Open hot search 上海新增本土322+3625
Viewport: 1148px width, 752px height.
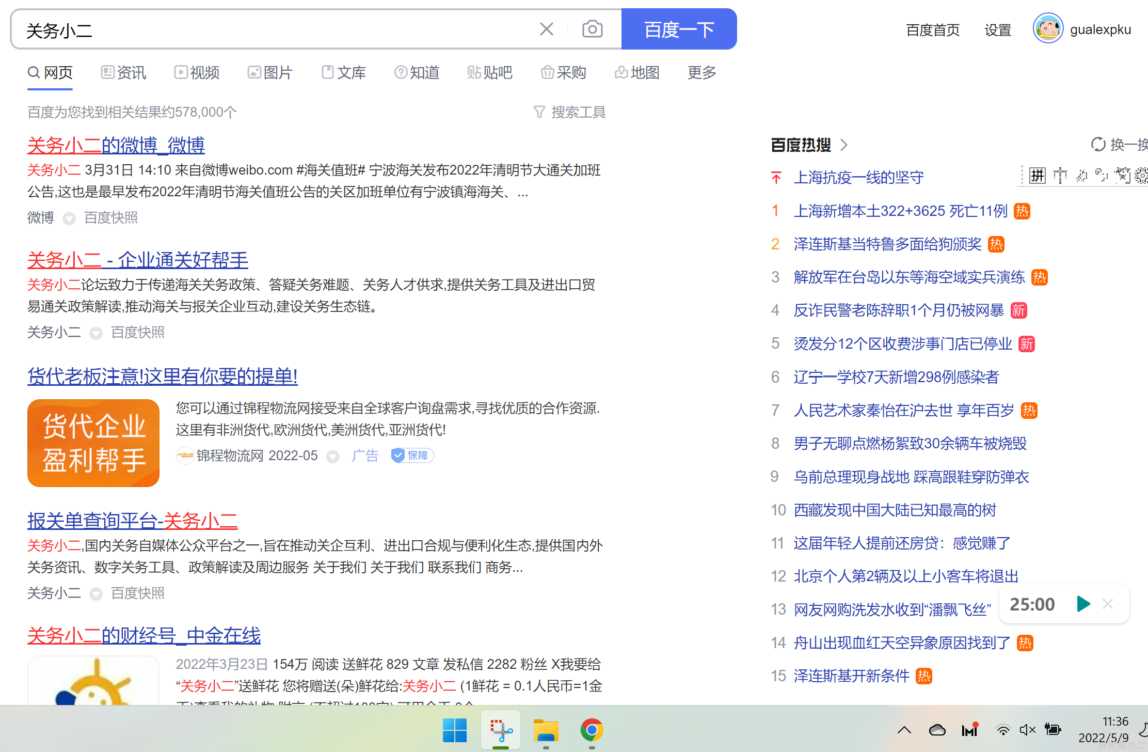(901, 211)
